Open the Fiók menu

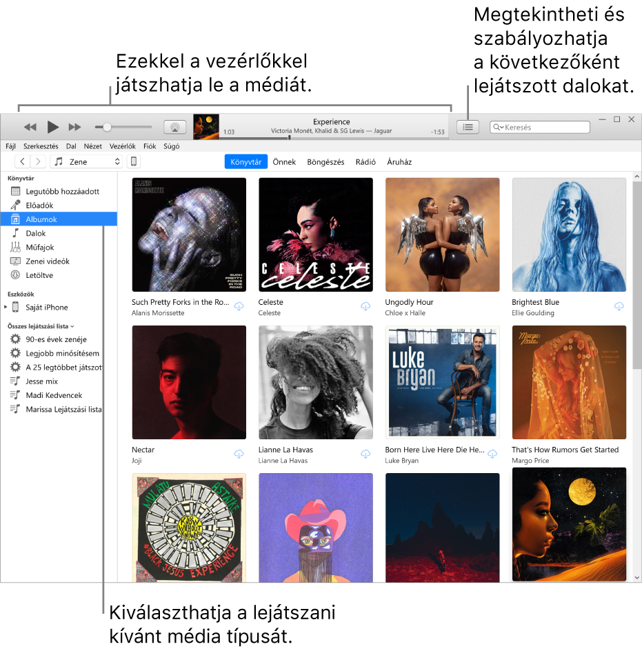[150, 146]
